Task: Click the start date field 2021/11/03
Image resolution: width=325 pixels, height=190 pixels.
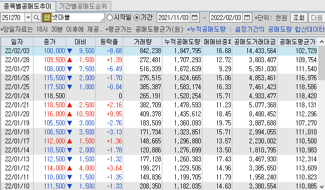Action: [x=174, y=18]
